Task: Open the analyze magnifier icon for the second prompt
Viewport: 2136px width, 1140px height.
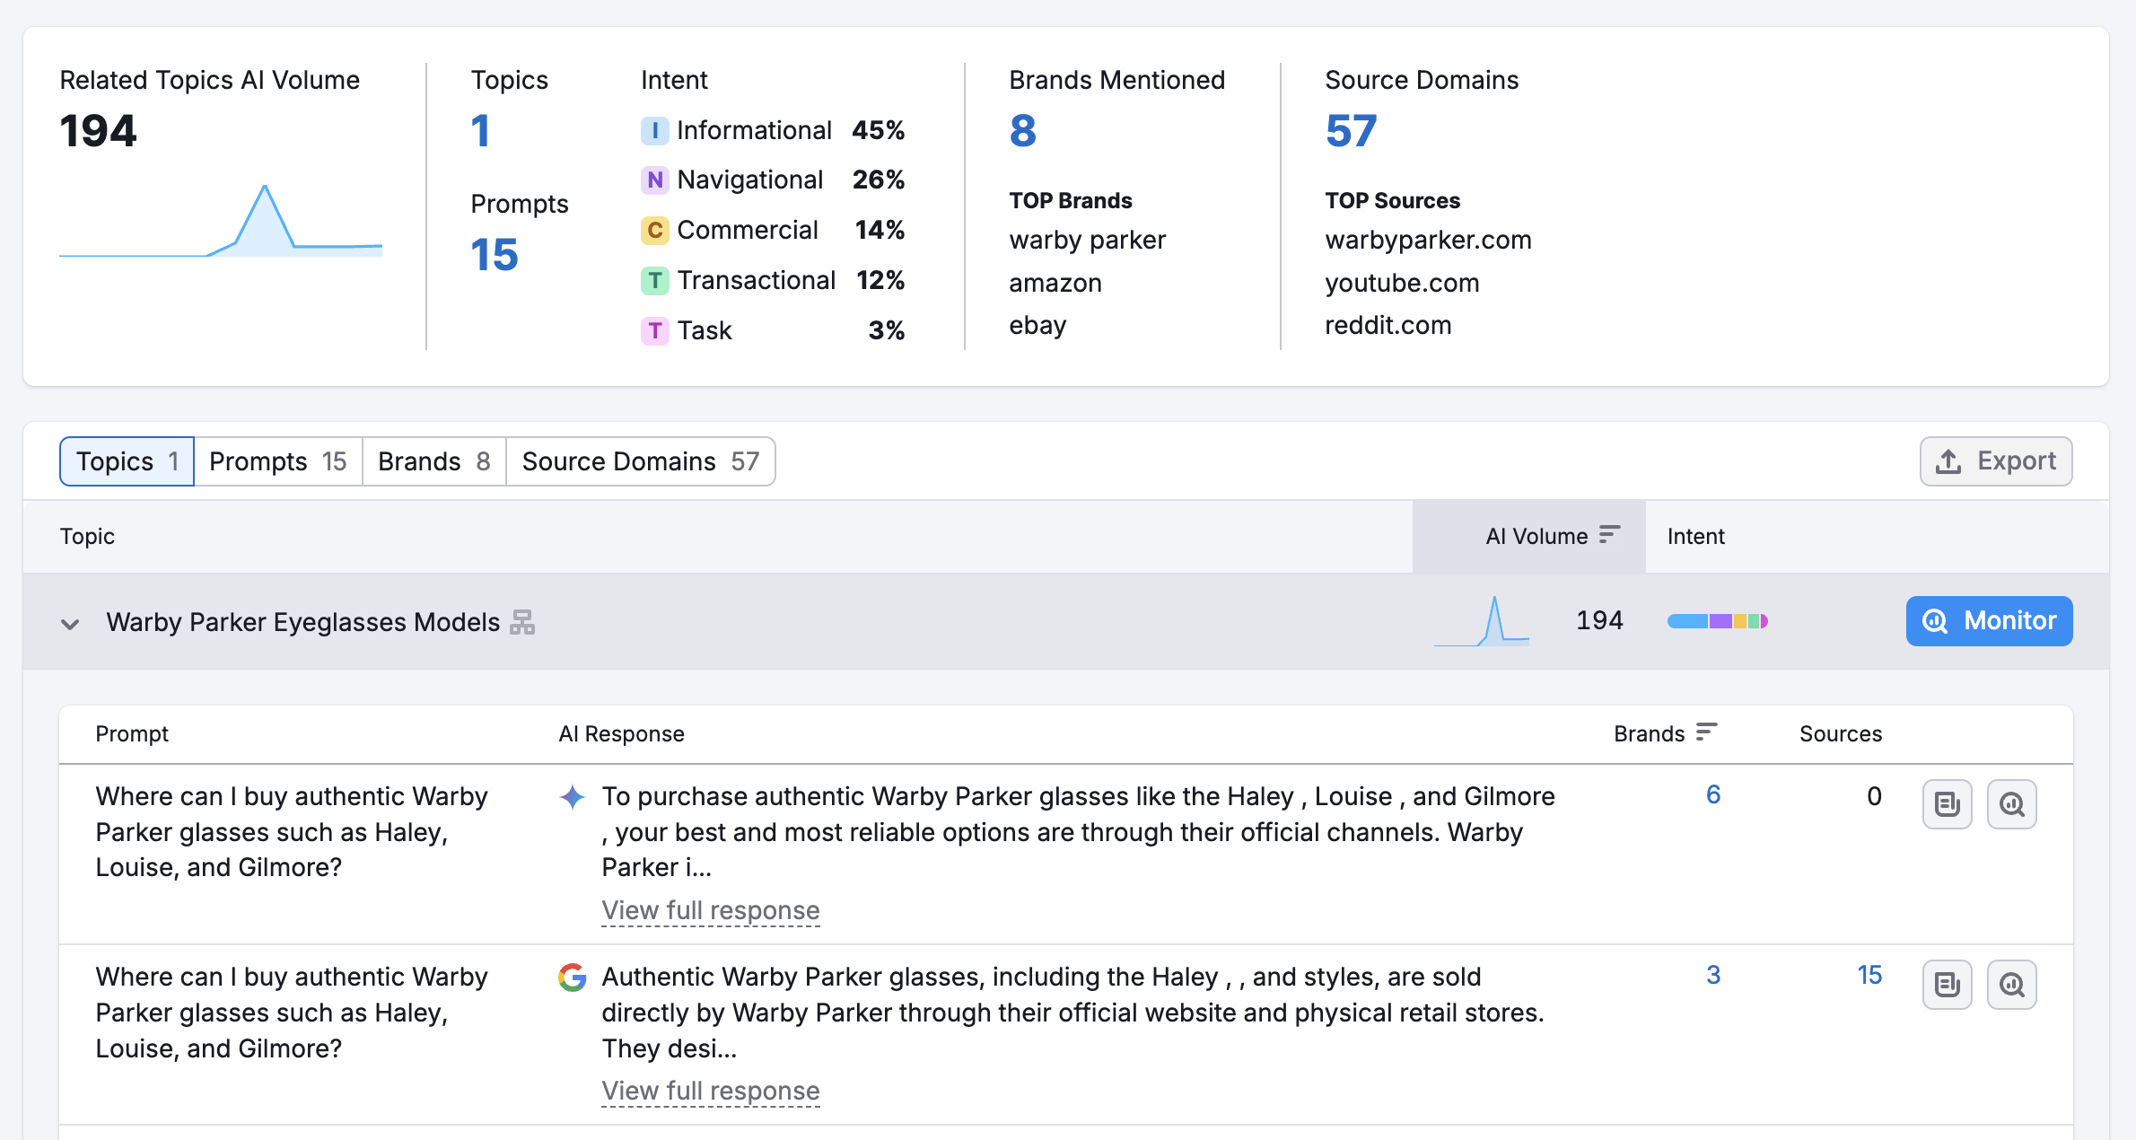Action: pos(2011,985)
